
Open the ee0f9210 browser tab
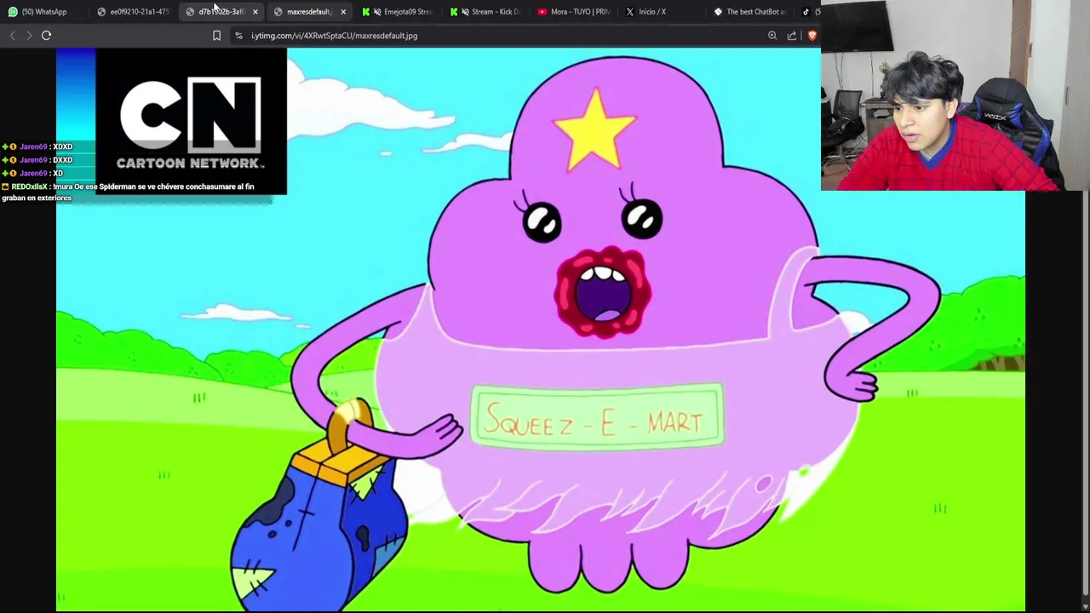point(135,12)
